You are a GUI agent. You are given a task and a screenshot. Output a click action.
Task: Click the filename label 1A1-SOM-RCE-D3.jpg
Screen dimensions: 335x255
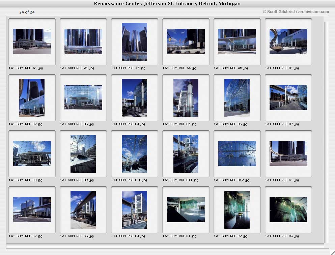(x=282, y=236)
